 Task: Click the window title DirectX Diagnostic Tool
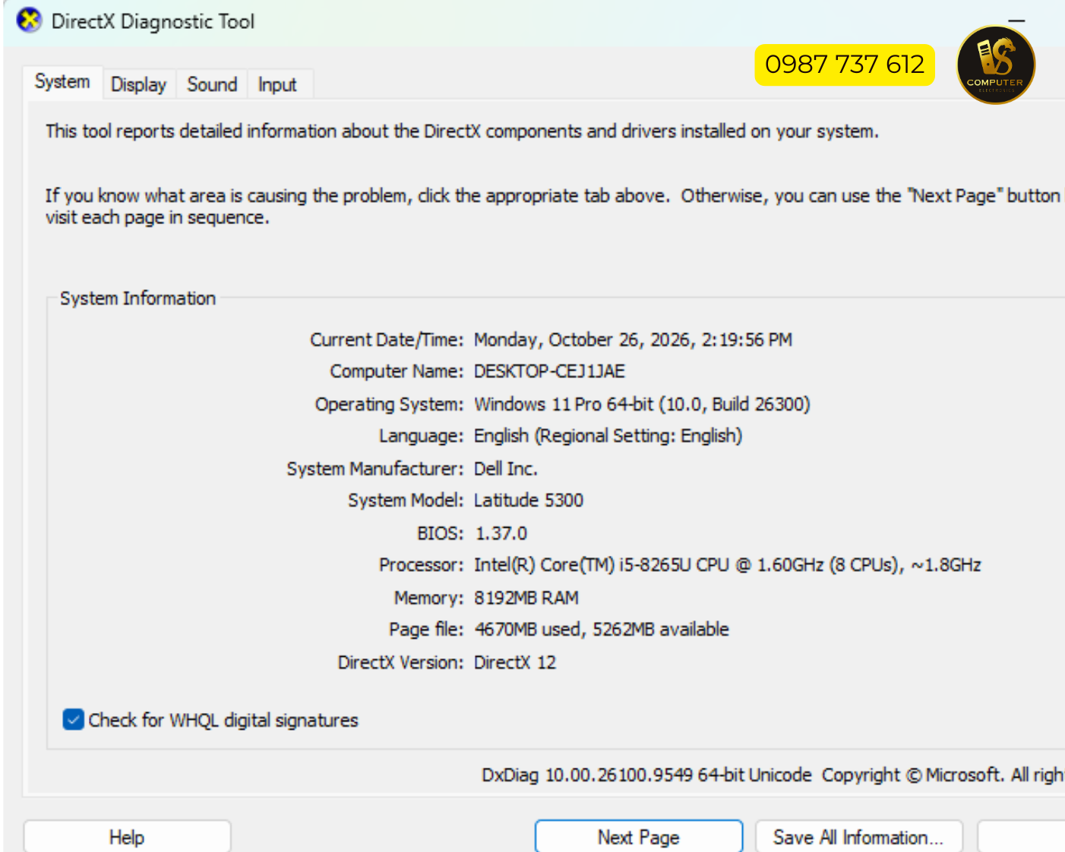[x=153, y=21]
